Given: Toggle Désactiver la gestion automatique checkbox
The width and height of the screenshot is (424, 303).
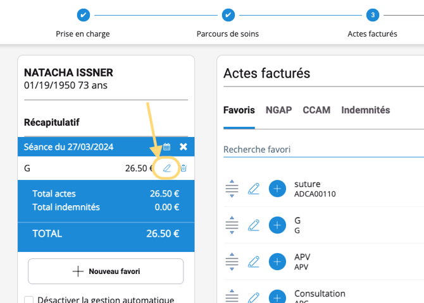Looking at the screenshot, I should point(29,300).
